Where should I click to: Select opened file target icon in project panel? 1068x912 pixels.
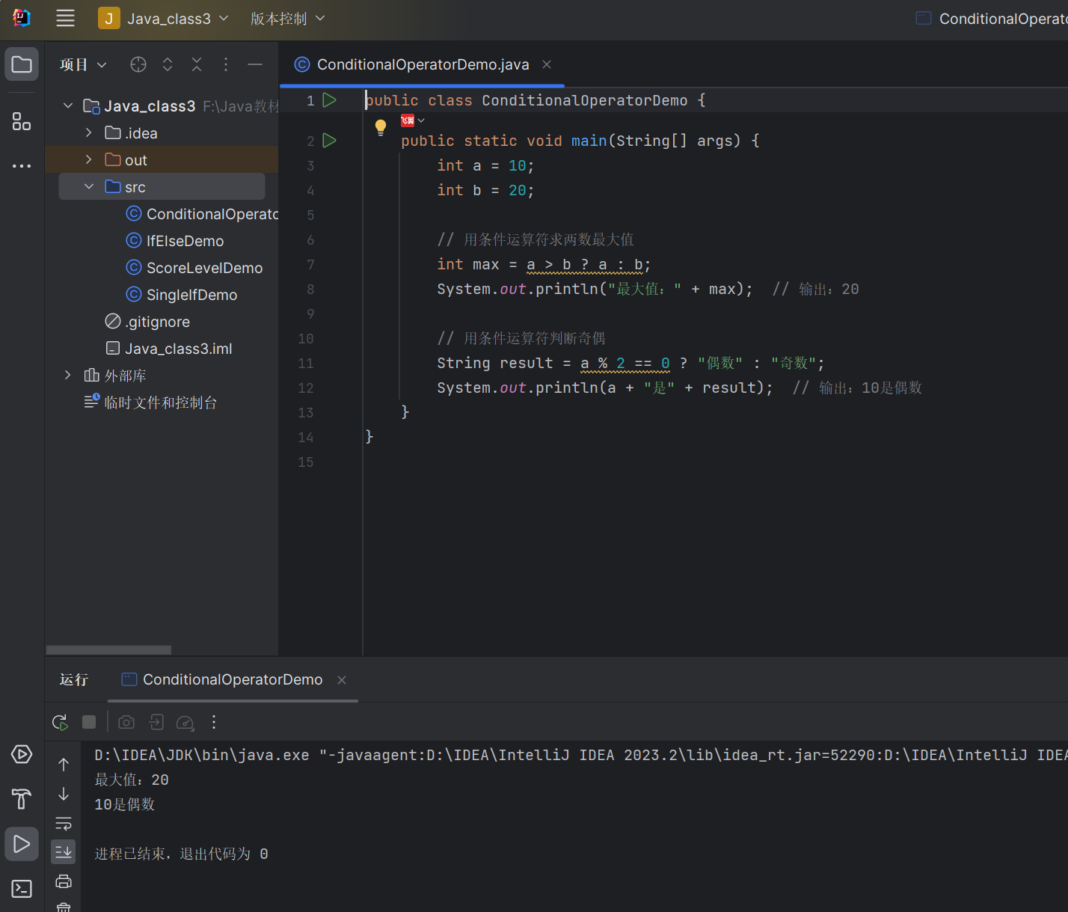pos(138,65)
